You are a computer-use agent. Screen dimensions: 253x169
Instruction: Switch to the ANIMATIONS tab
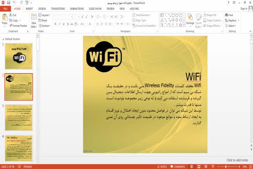click(x=77, y=8)
